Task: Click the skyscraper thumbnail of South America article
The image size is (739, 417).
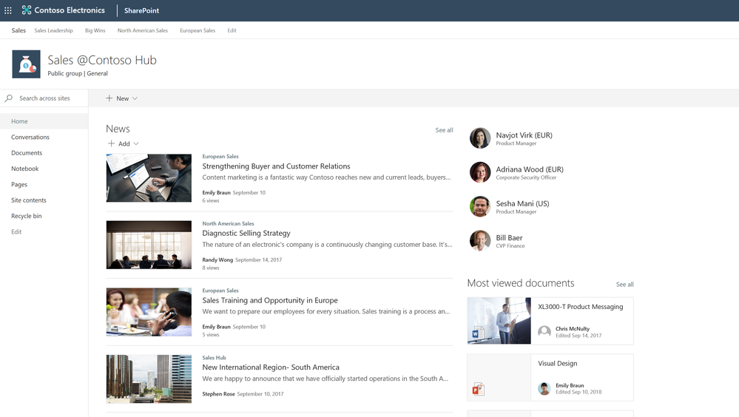Action: click(x=149, y=379)
